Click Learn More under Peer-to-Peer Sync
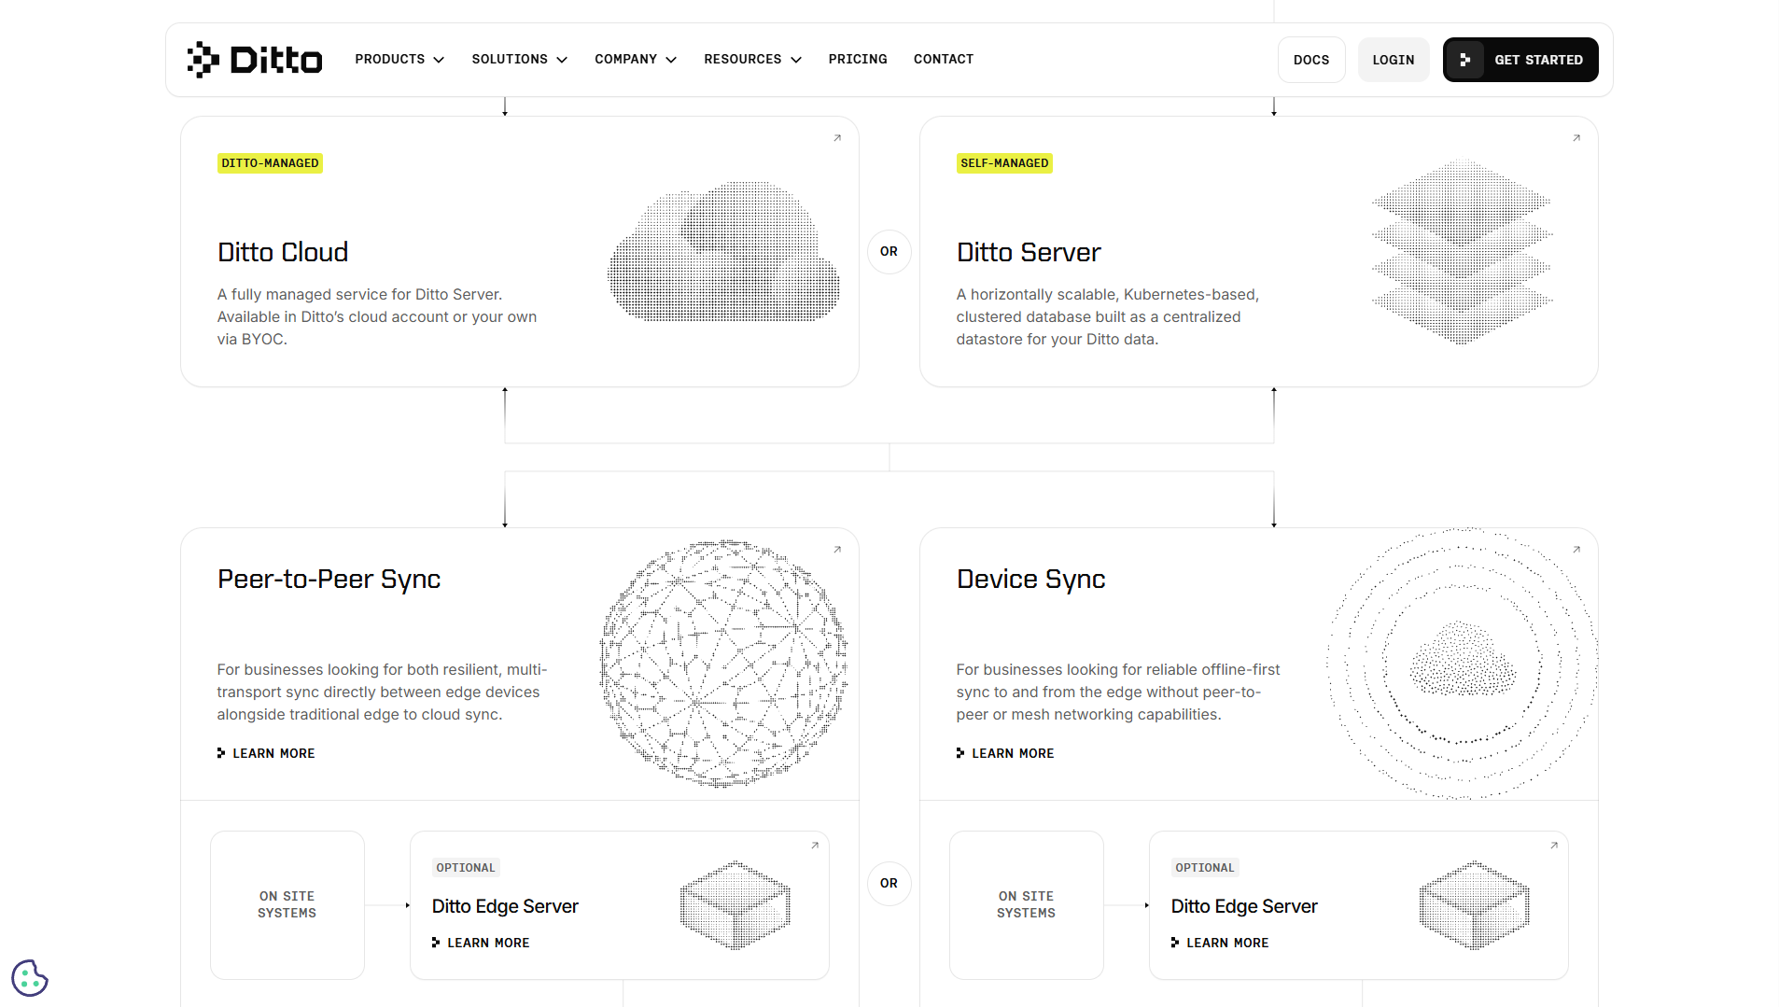Viewport: 1779px width, 1007px height. pyautogui.click(x=266, y=753)
